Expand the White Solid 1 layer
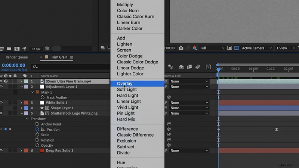 (x=21, y=103)
